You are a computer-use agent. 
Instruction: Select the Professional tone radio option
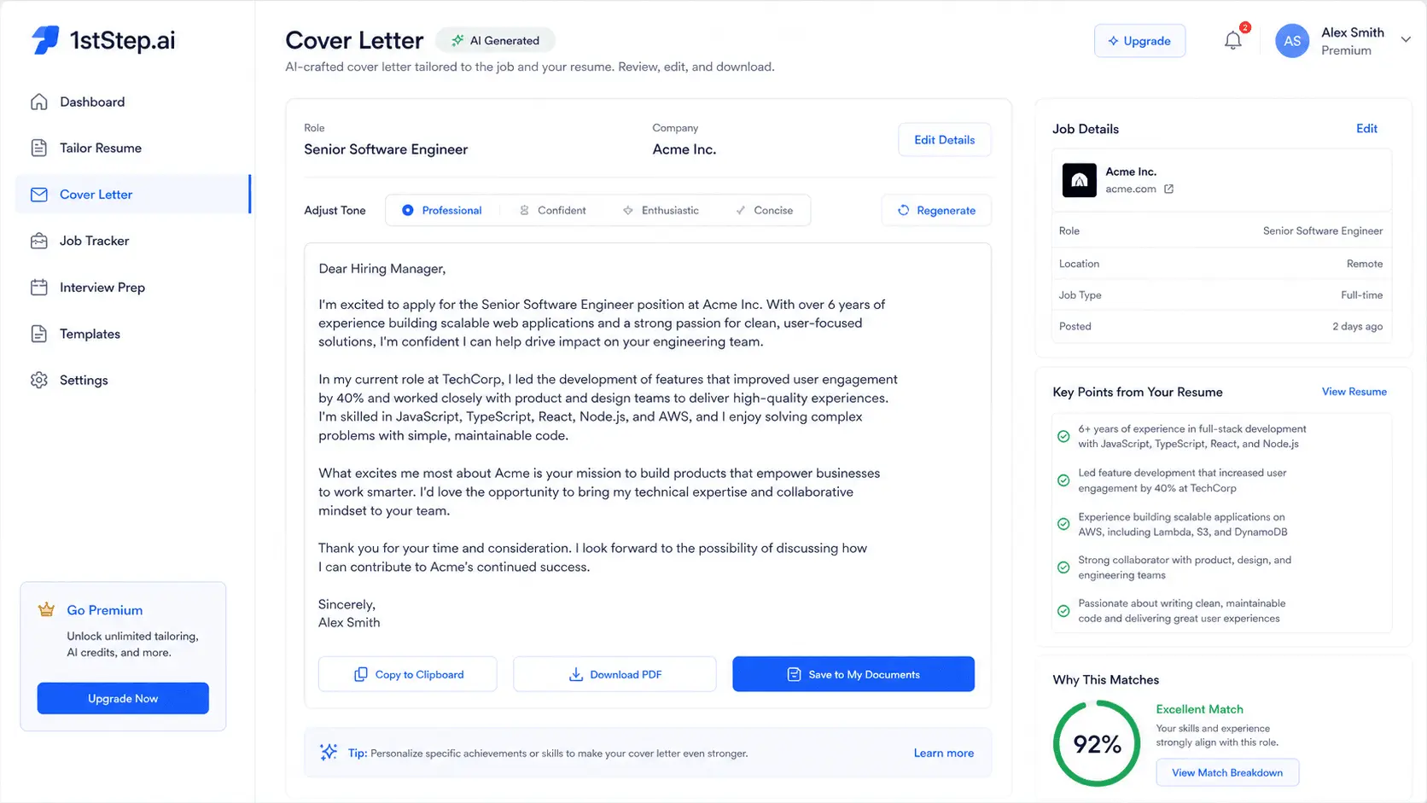coord(442,210)
